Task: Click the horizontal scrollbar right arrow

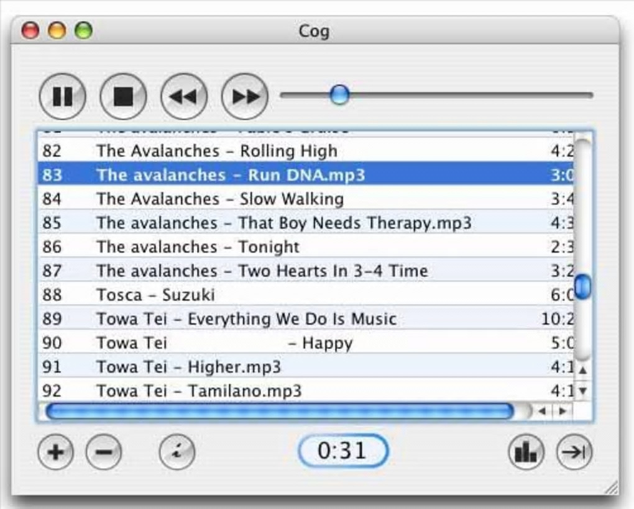Action: click(x=563, y=412)
